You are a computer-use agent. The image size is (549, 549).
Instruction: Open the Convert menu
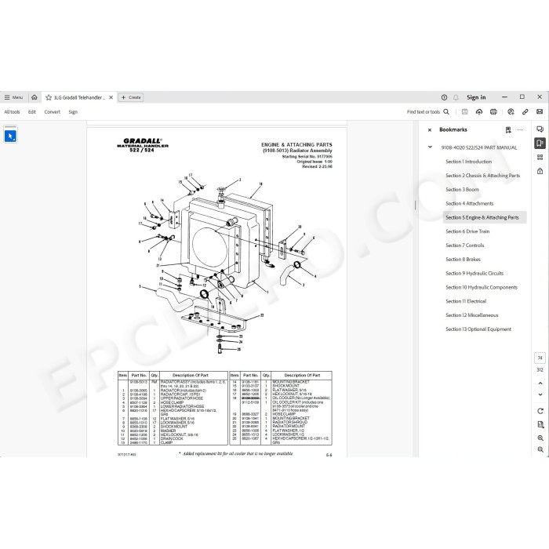click(53, 112)
